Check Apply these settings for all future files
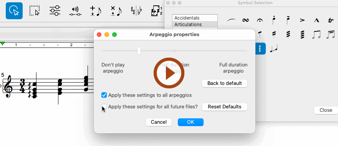Screen dimensions: 338x146 point(104,106)
